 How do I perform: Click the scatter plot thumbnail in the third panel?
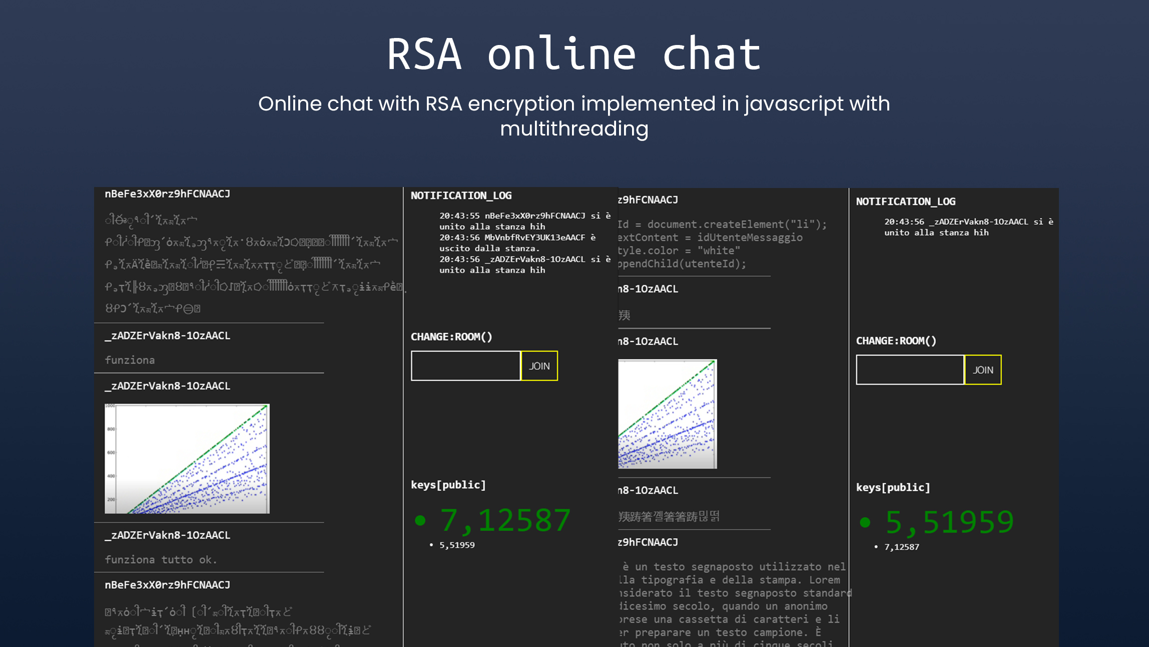(667, 414)
